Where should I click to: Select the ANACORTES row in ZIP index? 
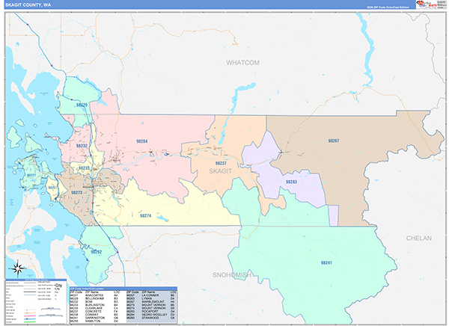[x=97, y=295]
